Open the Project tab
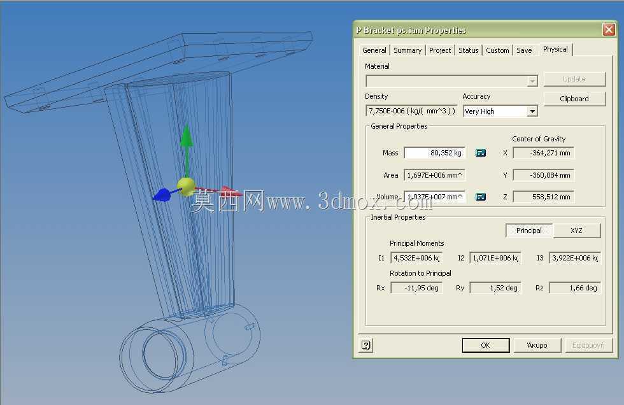Viewport: 624px width, 405px height. tap(440, 50)
